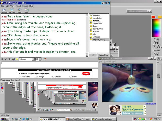This screenshot has height=121, width=162.
Task: Open the font size 12 dropdown
Action: (40, 59)
